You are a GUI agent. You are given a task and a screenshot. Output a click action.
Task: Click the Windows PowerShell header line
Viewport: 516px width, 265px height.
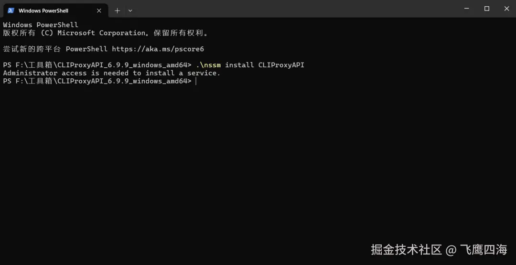click(x=41, y=25)
